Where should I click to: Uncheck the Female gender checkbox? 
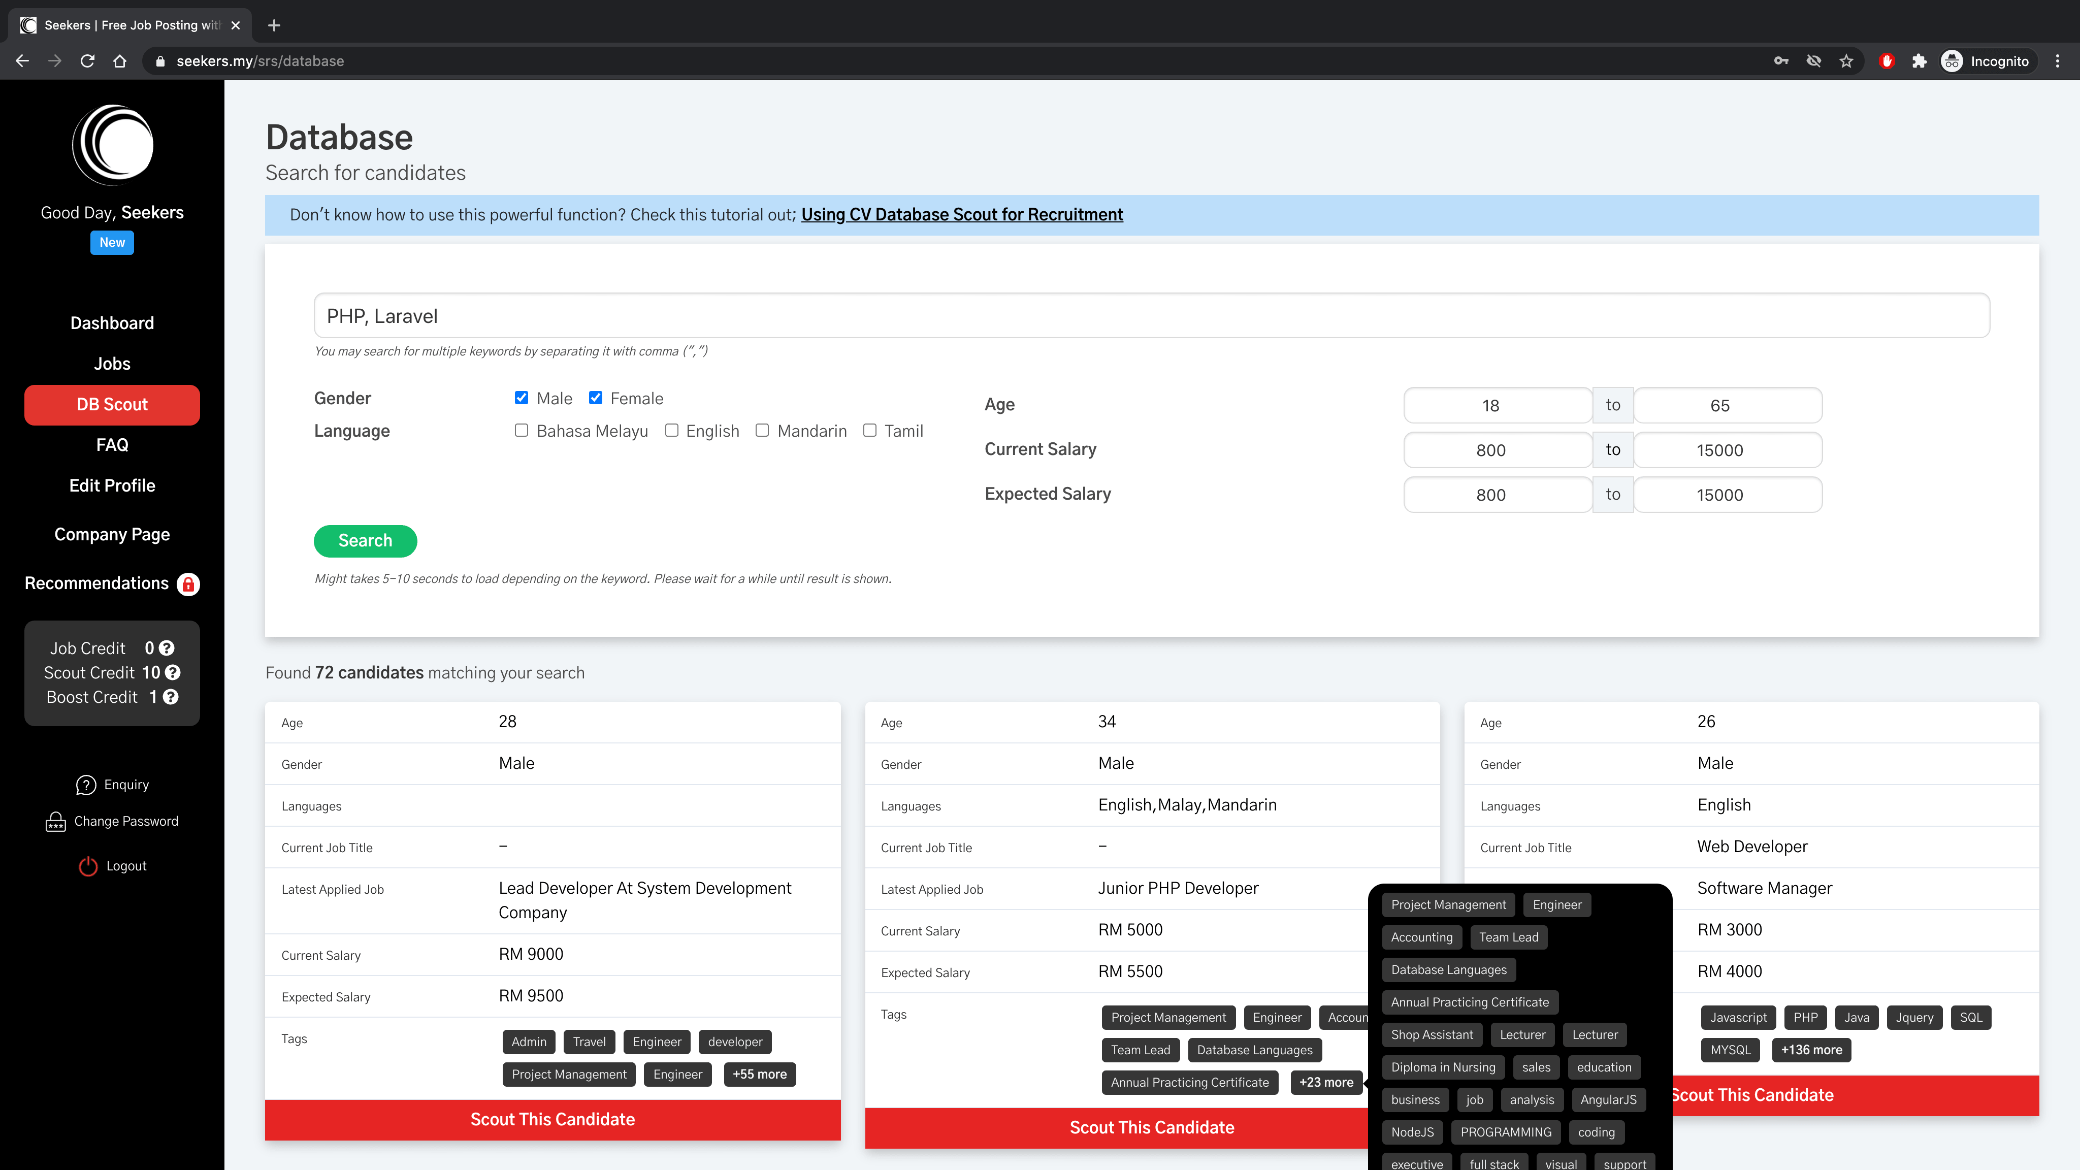click(596, 398)
